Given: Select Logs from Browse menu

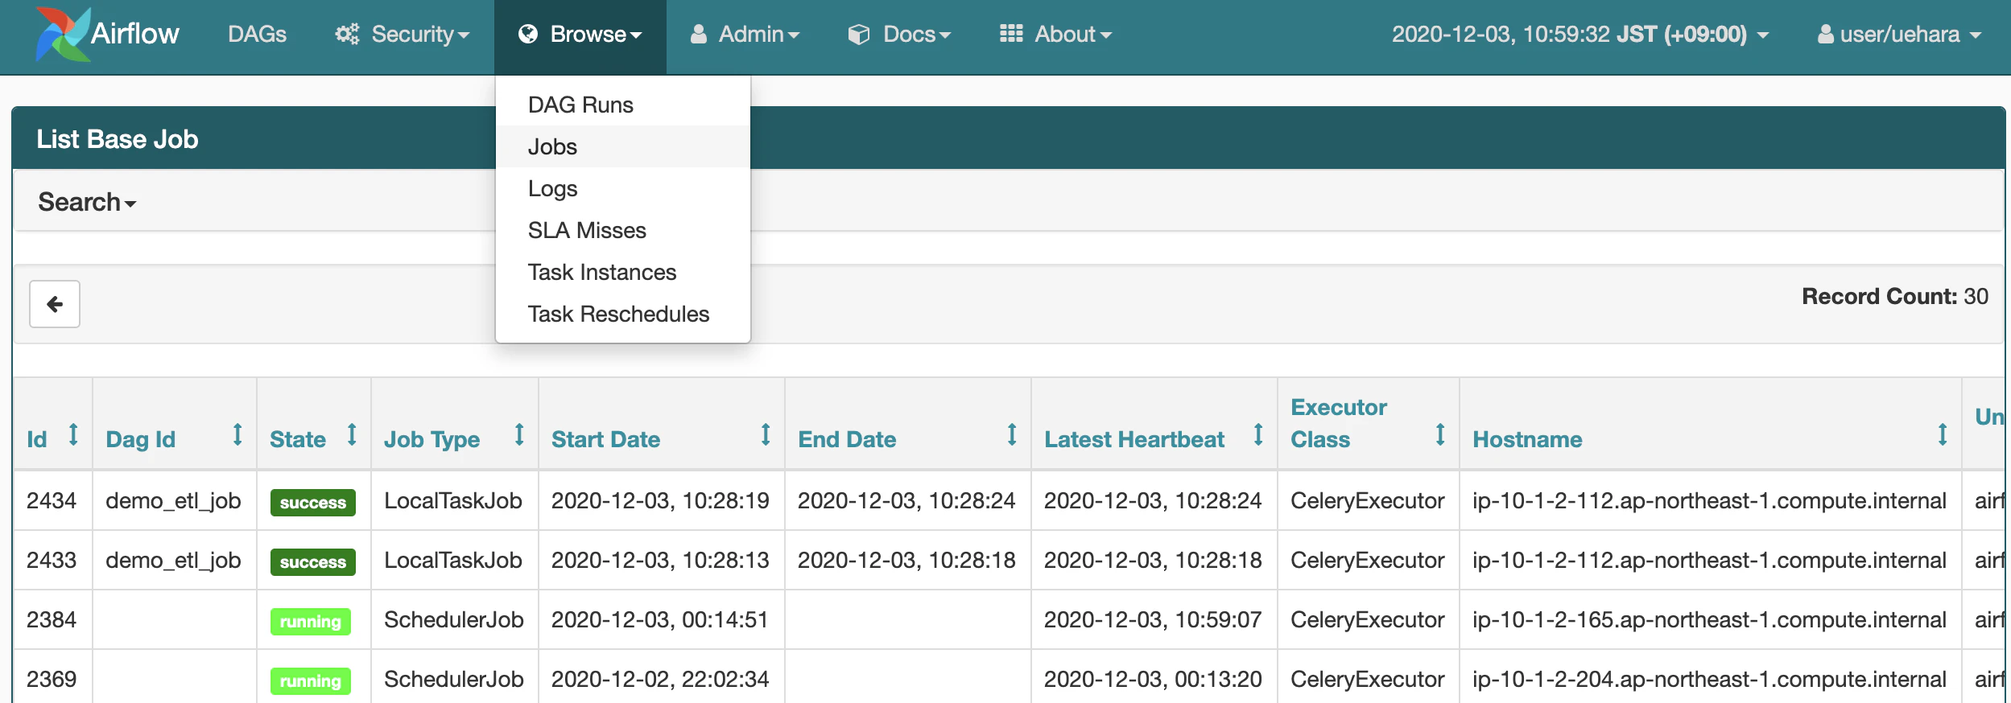Looking at the screenshot, I should [x=623, y=188].
